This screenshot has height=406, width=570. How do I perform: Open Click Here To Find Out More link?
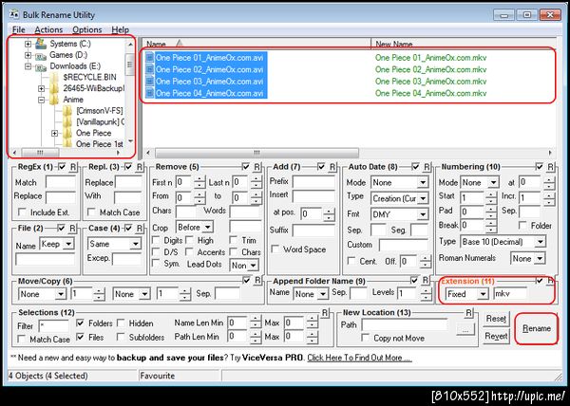point(359,358)
